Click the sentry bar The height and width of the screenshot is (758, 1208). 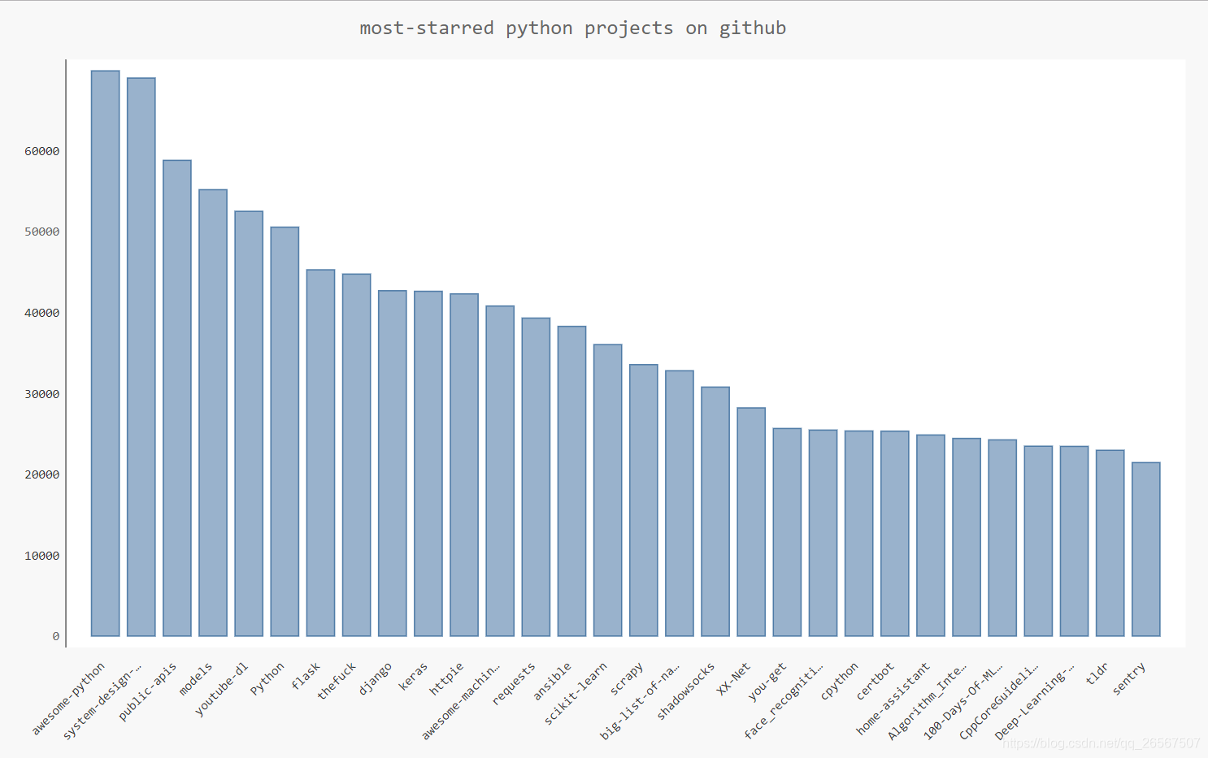pyautogui.click(x=1146, y=549)
